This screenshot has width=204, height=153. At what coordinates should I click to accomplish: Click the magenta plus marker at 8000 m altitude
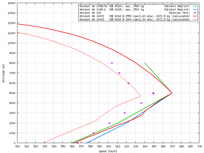[x=112, y=63]
